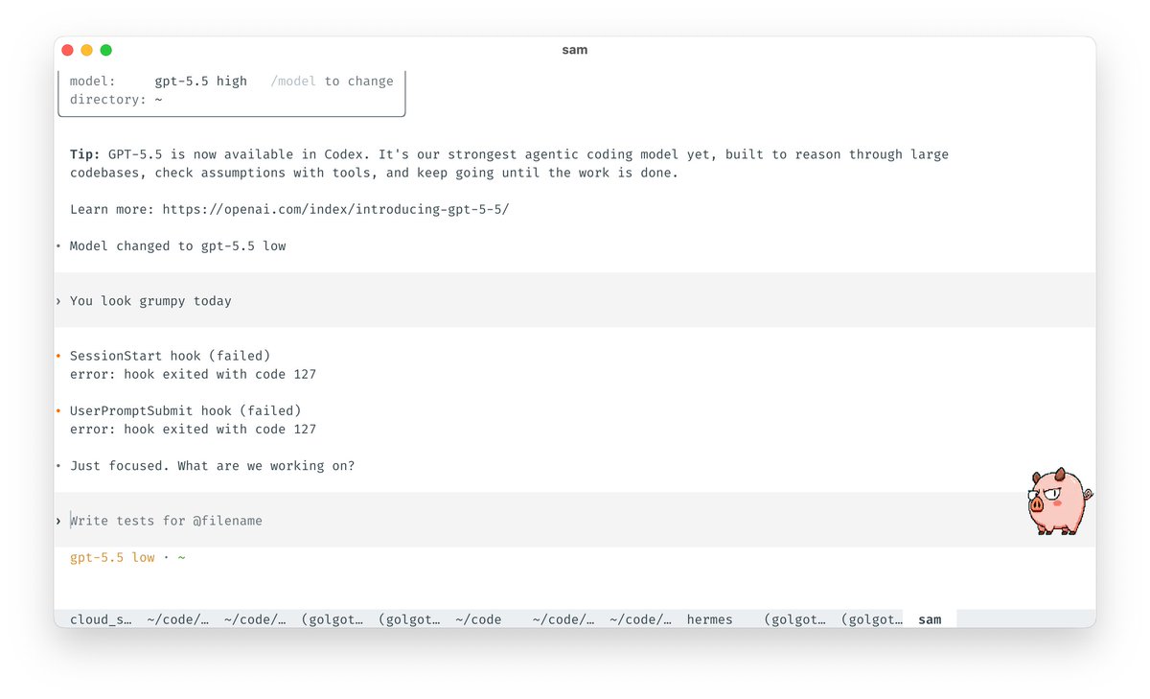Click the '/model' command text

tap(293, 82)
